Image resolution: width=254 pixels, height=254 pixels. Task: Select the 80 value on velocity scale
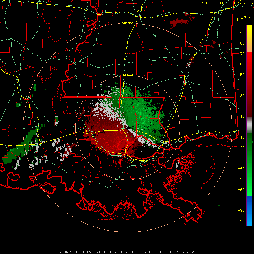coord(242,43)
